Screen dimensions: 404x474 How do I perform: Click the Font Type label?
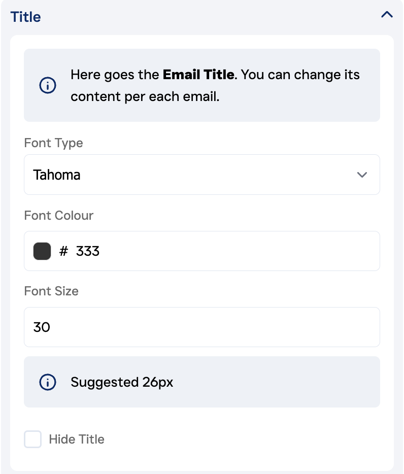coord(53,143)
